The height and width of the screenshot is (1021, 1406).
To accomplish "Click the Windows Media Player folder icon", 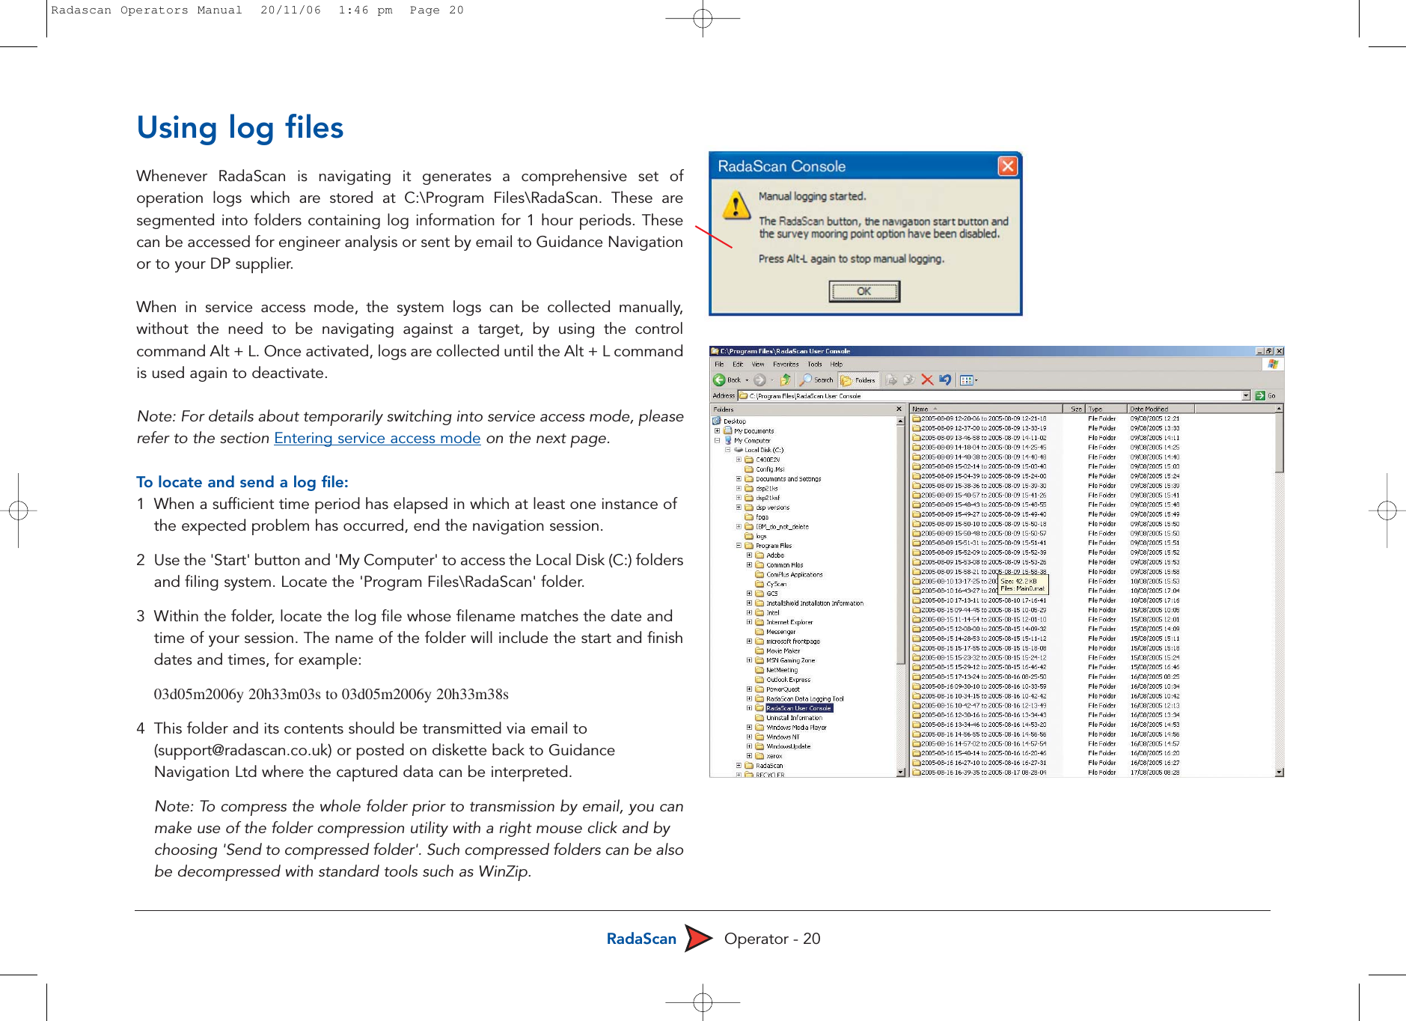I will click(x=759, y=727).
